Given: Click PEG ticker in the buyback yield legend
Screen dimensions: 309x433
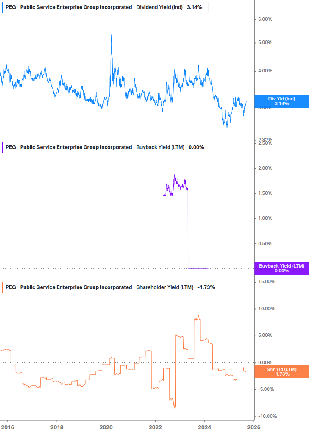Looking at the screenshot, I should (11, 147).
